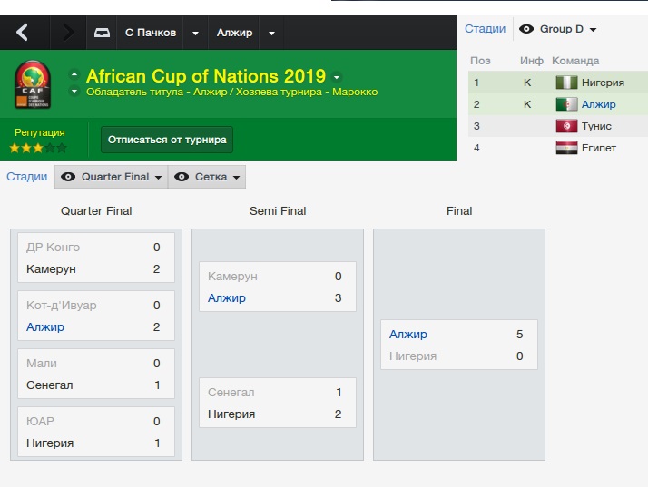Open the tournament title dropdown arrow
This screenshot has width=648, height=487.
[x=337, y=77]
